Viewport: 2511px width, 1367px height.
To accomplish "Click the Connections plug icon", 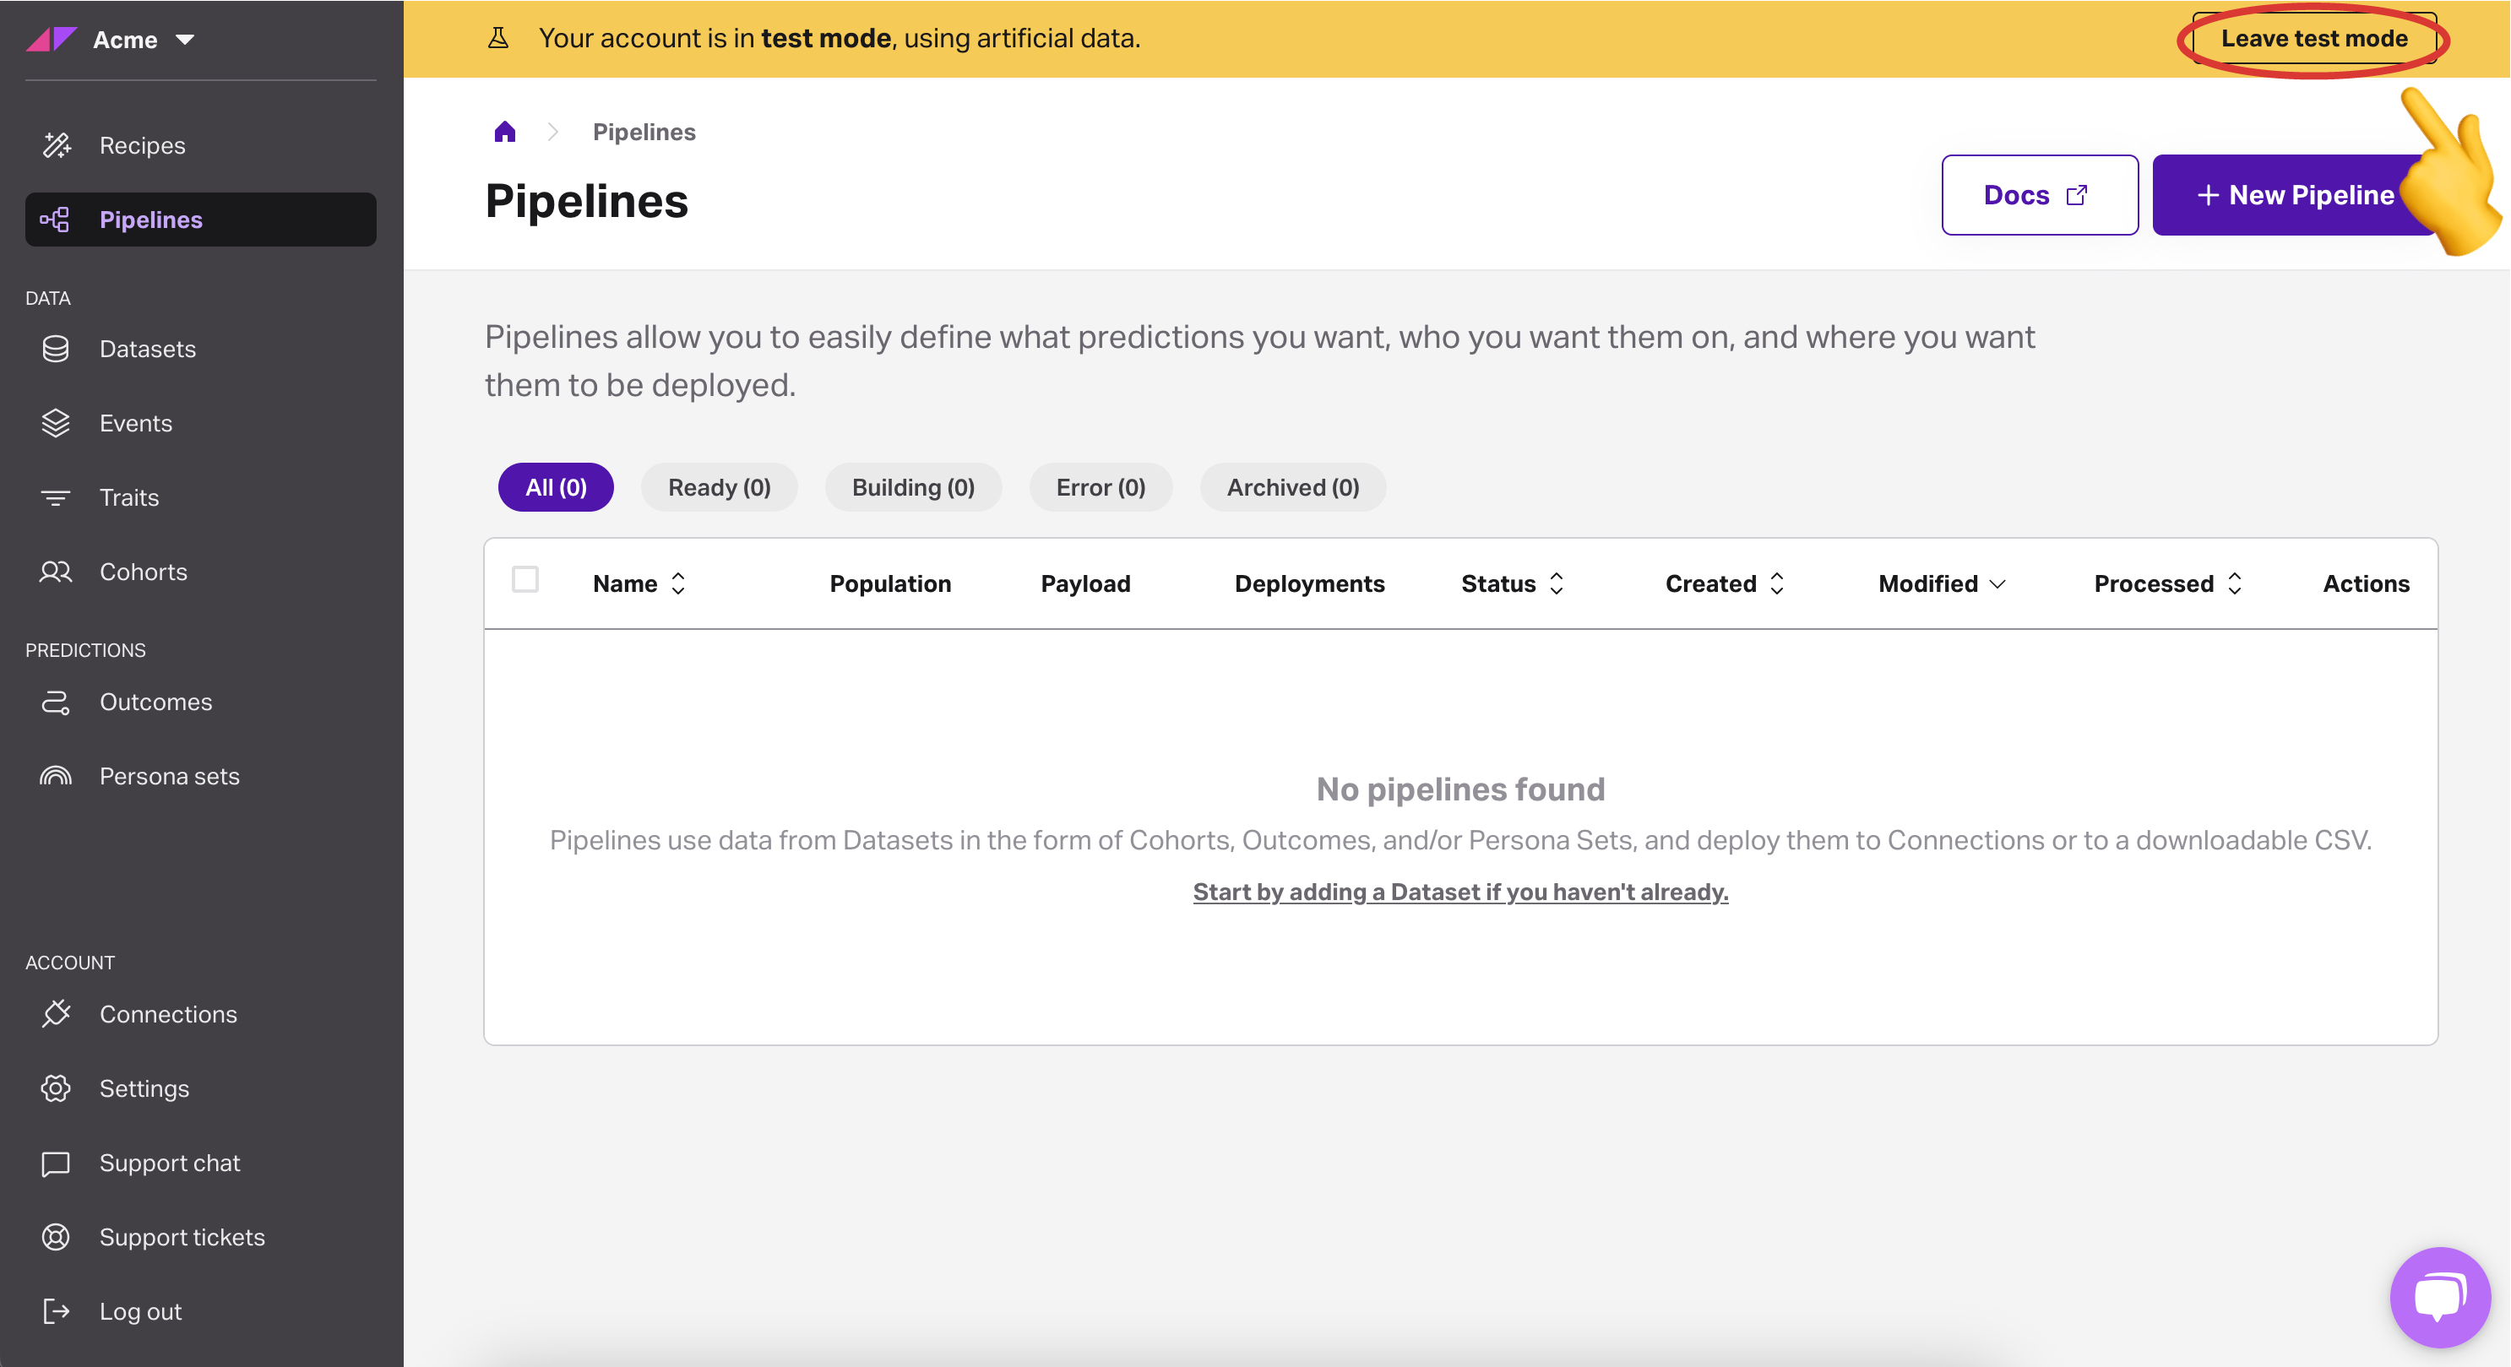I will [56, 1014].
